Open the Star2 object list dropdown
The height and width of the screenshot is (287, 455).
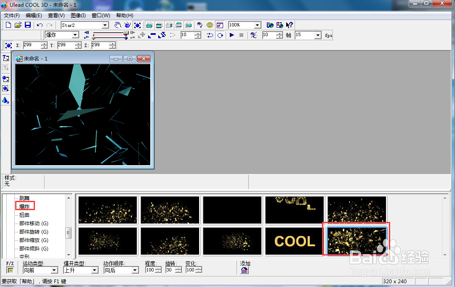pyautogui.click(x=105, y=25)
